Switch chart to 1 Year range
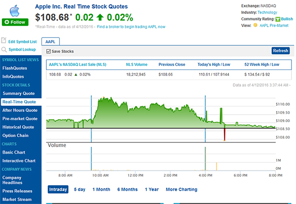Screen dimensions: 296x204 pyautogui.click(x=152, y=190)
